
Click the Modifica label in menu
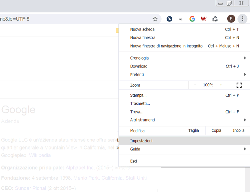click(x=137, y=131)
